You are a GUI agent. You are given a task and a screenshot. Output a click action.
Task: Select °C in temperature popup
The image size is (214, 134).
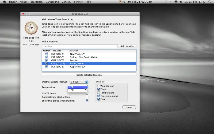point(77,90)
